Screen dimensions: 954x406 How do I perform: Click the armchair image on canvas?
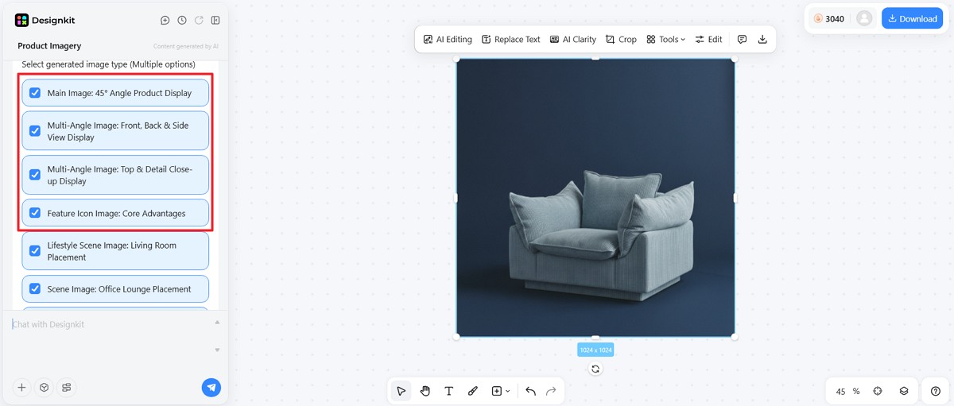tap(595, 197)
